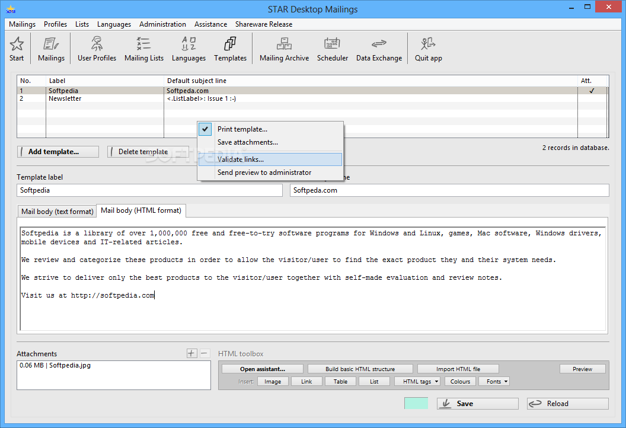
Task: Switch to Mail body (text format) tab
Action: click(x=57, y=211)
